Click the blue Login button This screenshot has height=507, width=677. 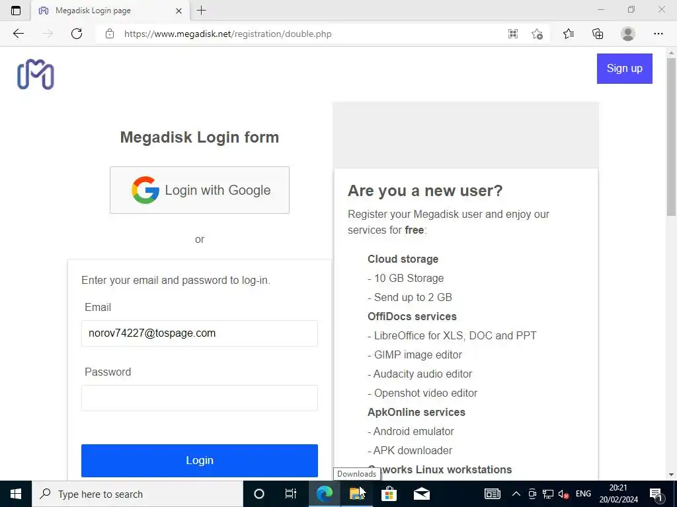pyautogui.click(x=200, y=460)
